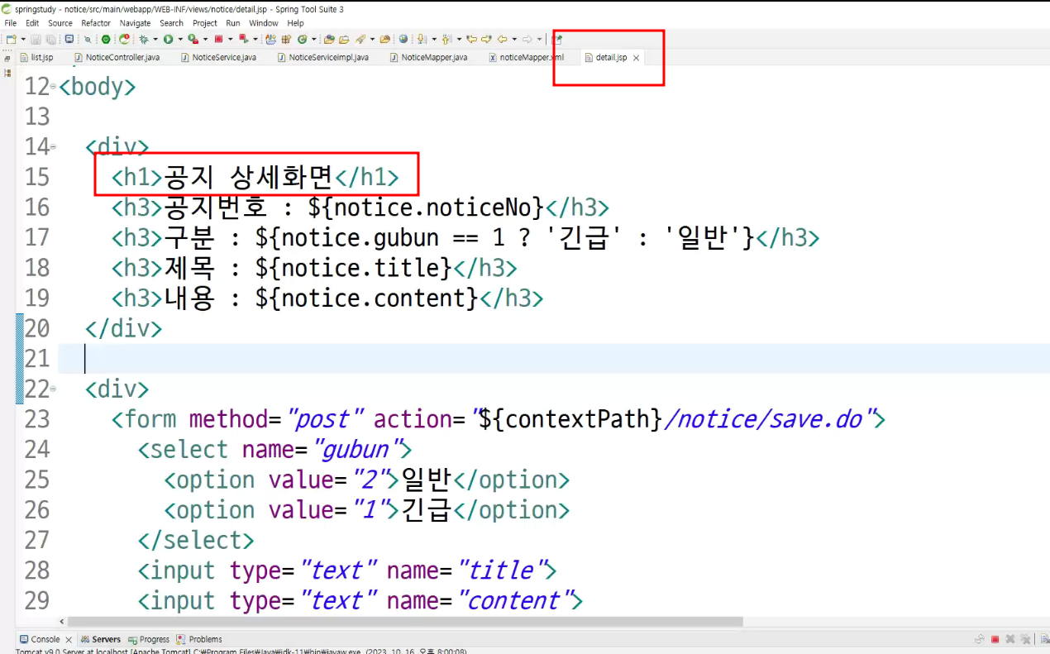Viewport: 1050px width, 654px height.
Task: Collapse the body tag fold at line 12
Action: [x=53, y=86]
